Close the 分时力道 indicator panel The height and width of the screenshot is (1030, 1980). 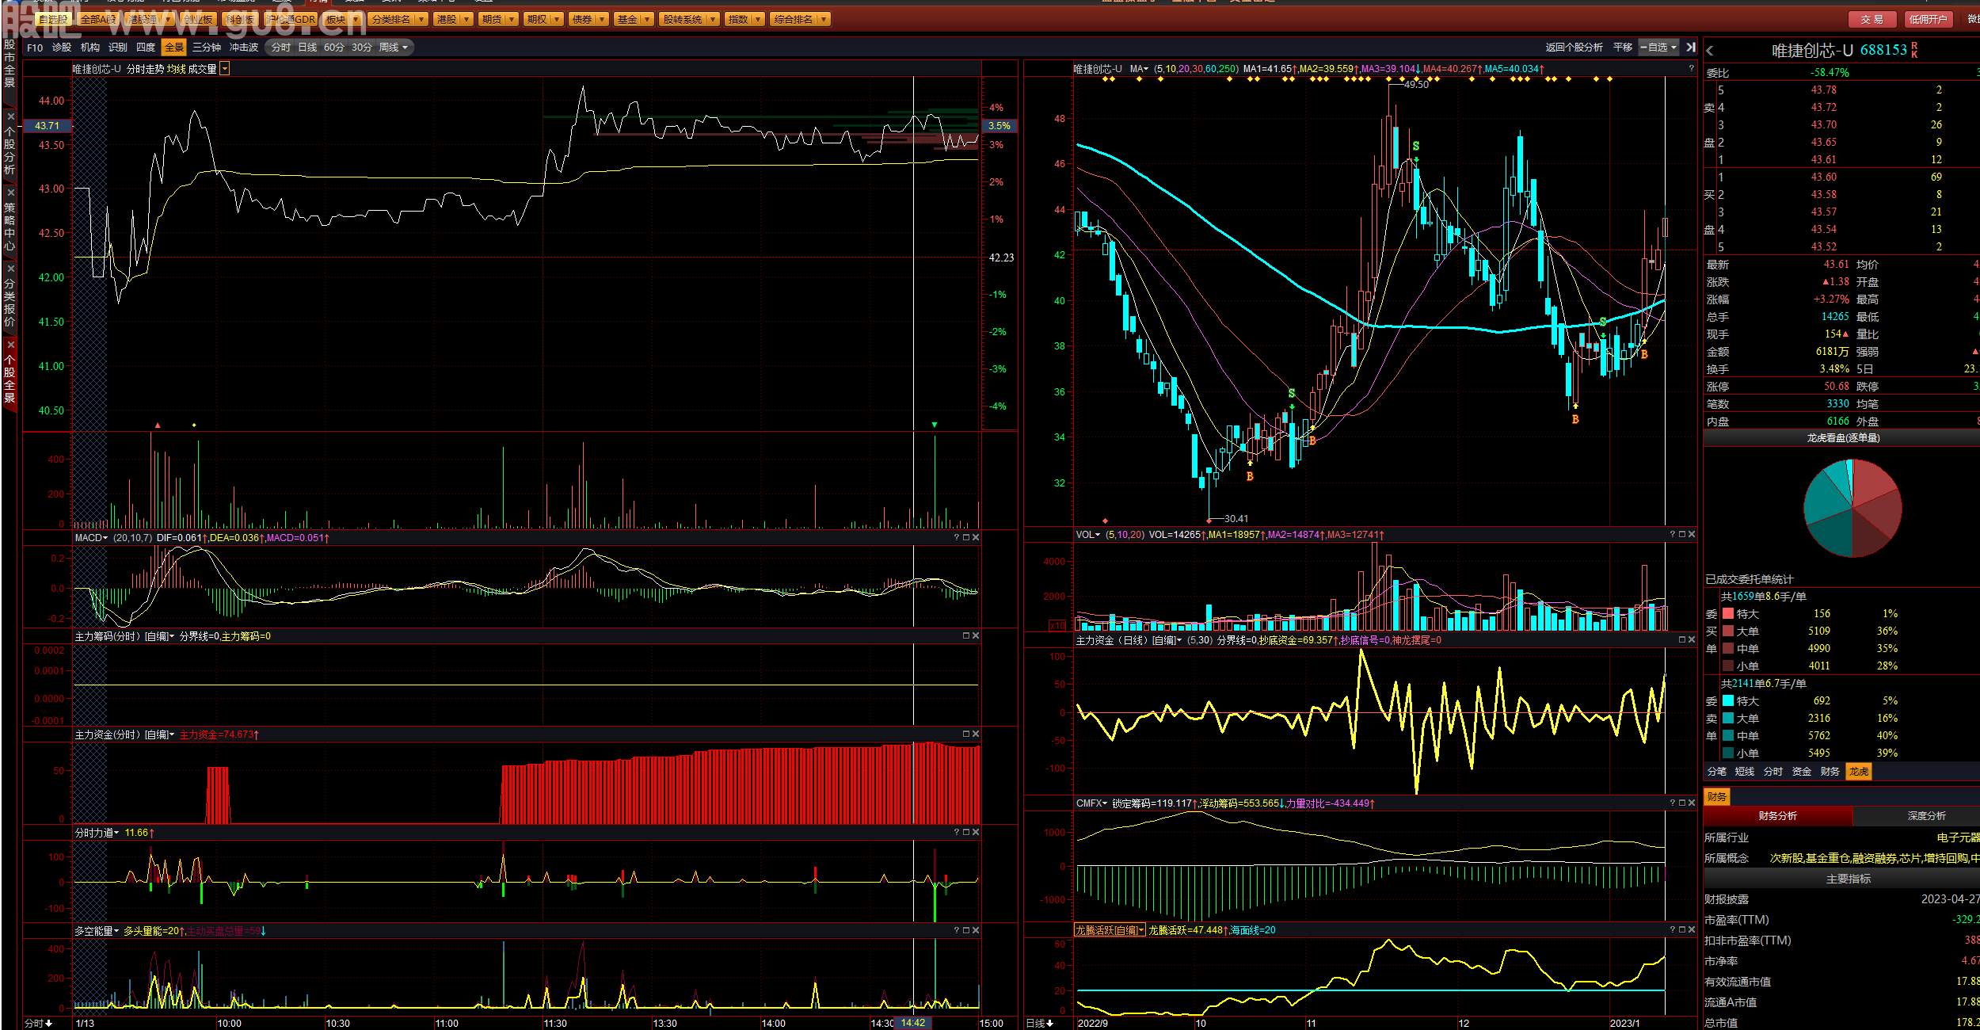pos(976,832)
